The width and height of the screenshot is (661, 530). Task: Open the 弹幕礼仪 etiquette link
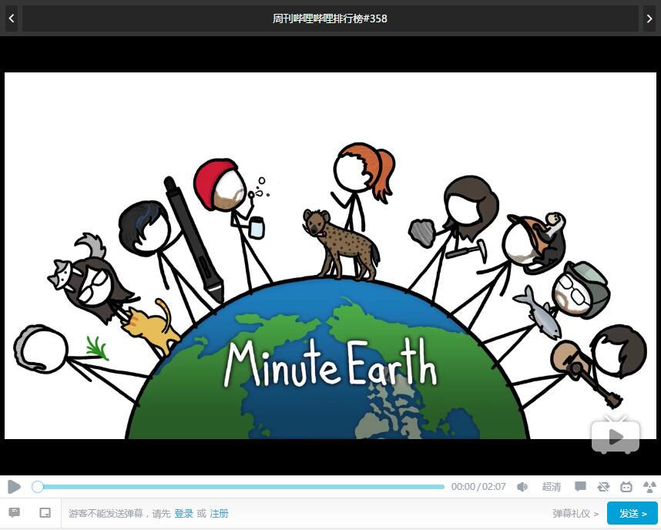[x=575, y=513]
